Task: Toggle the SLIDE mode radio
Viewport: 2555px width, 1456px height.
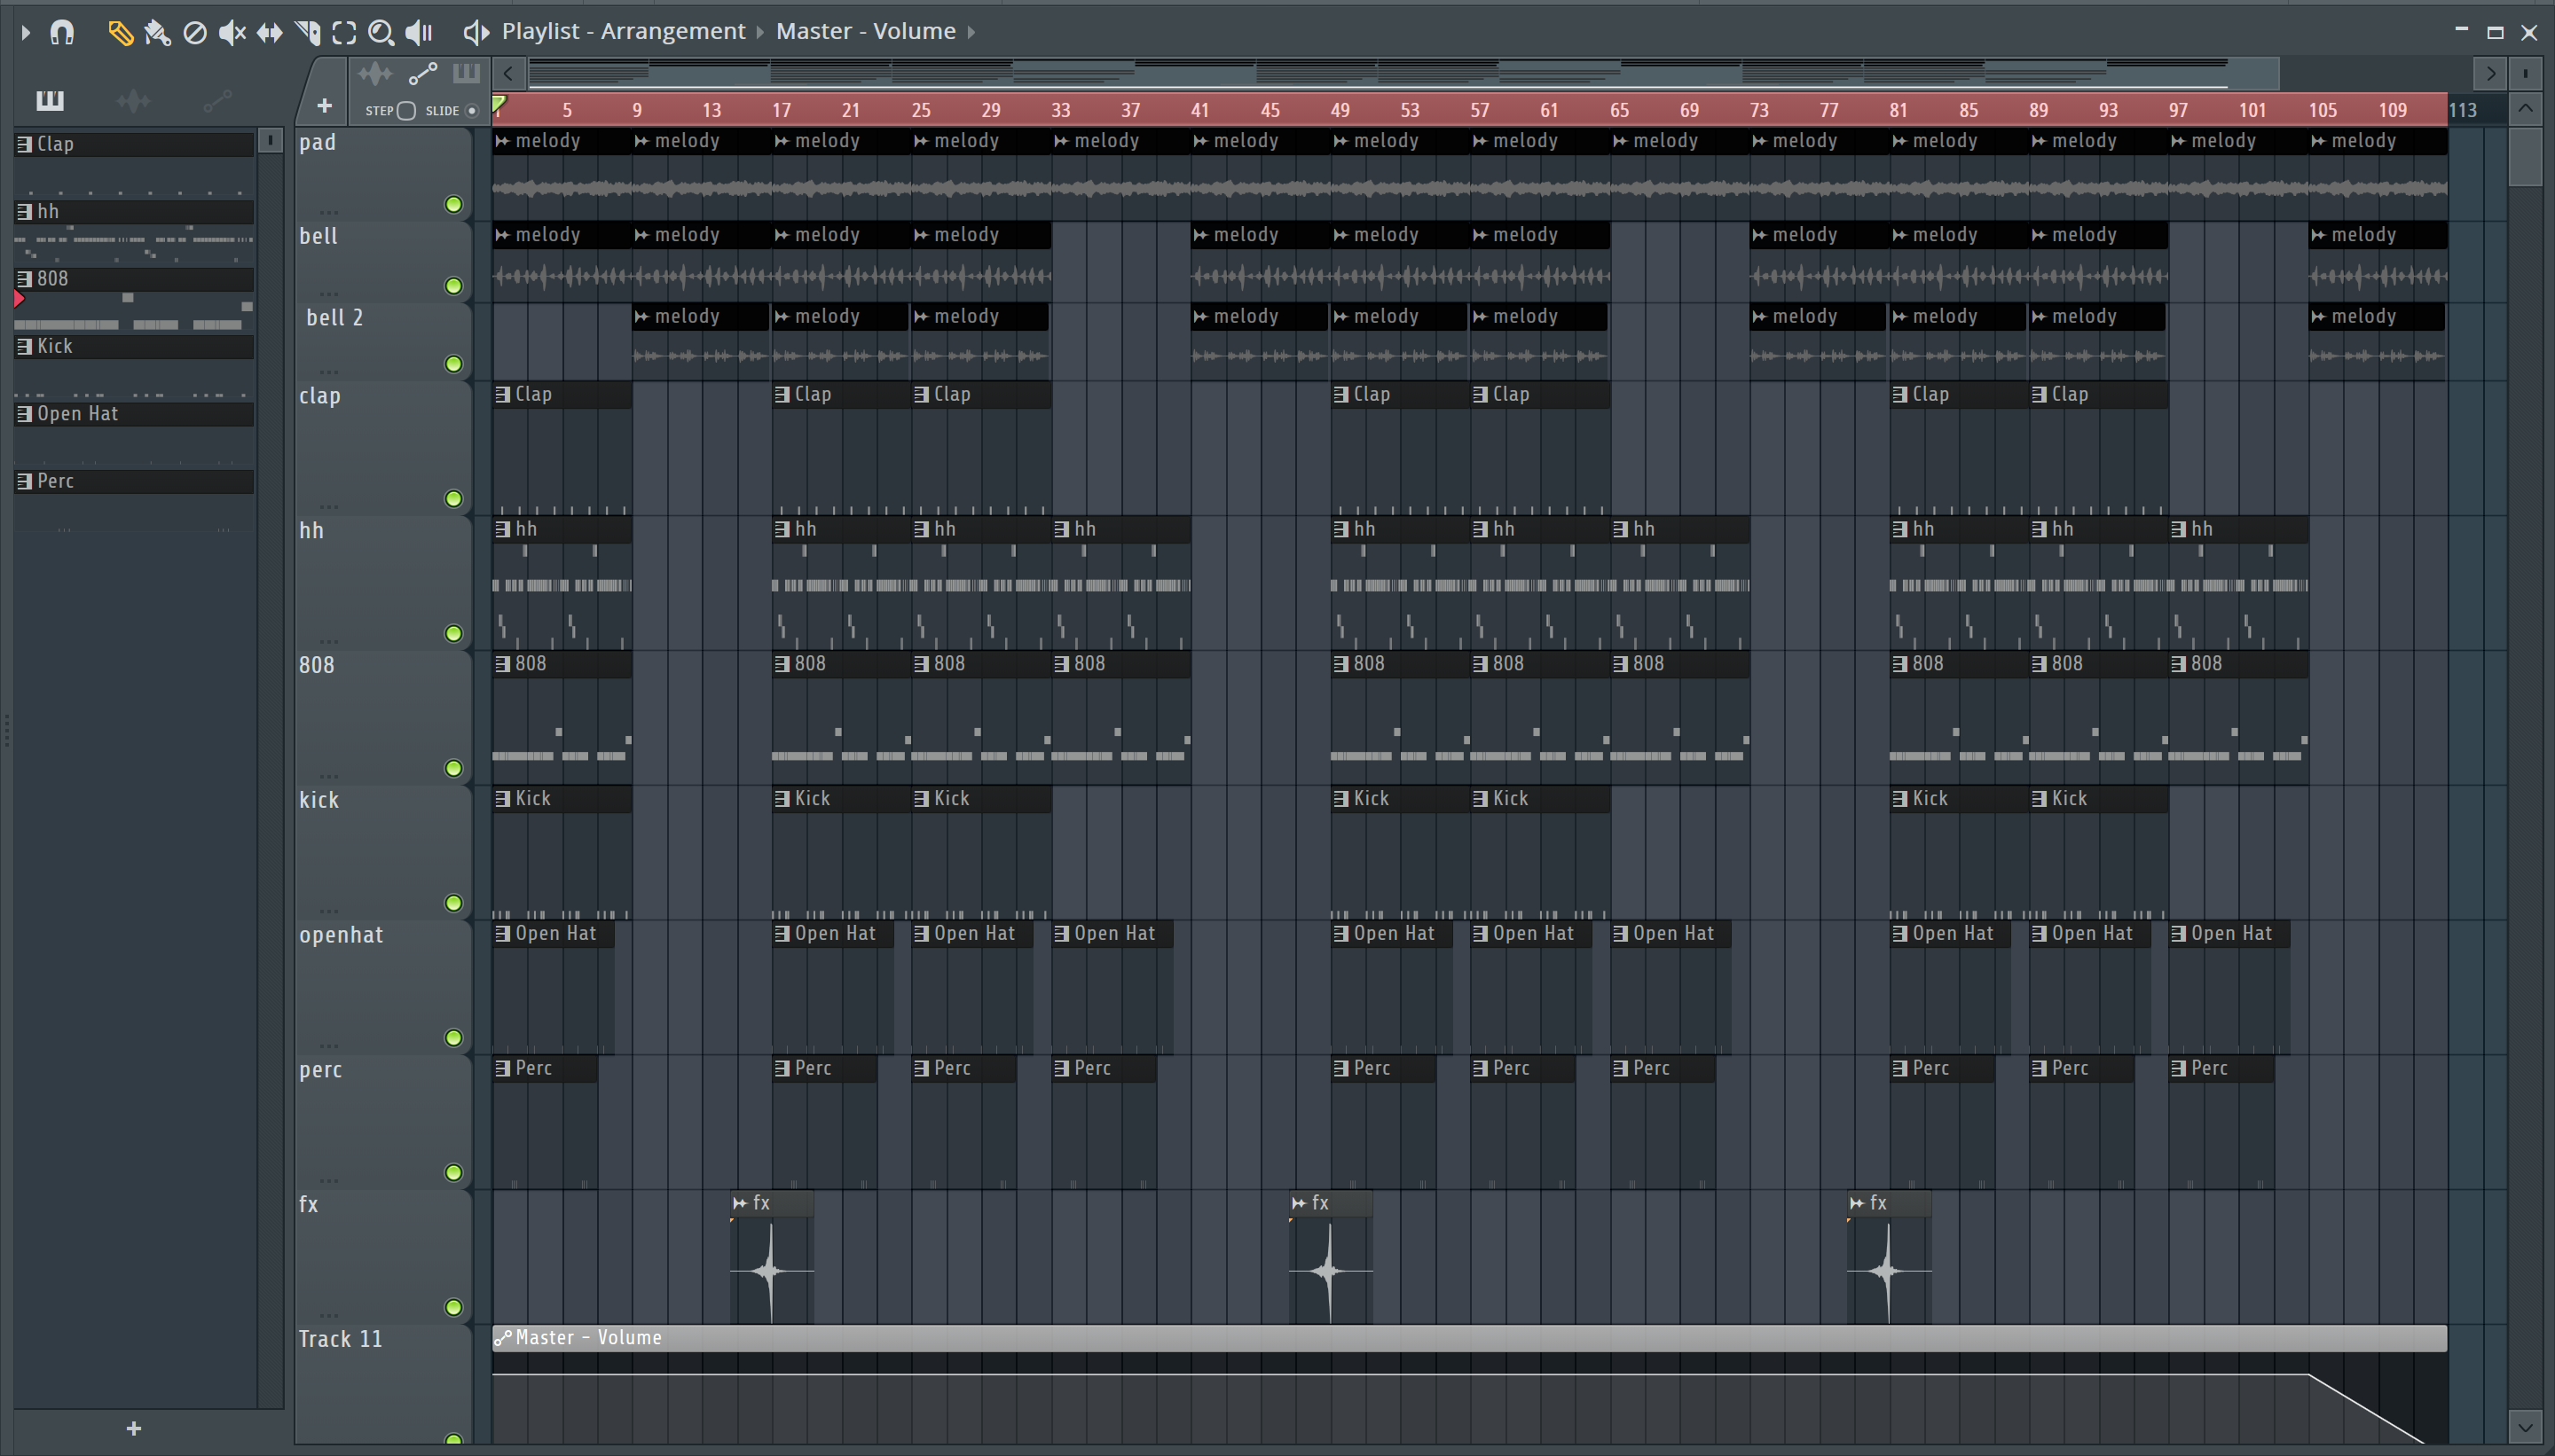Action: 472,111
